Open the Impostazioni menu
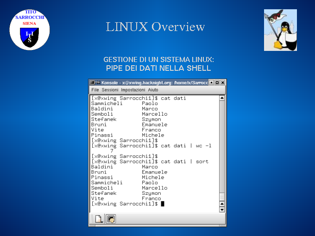 coord(133,90)
